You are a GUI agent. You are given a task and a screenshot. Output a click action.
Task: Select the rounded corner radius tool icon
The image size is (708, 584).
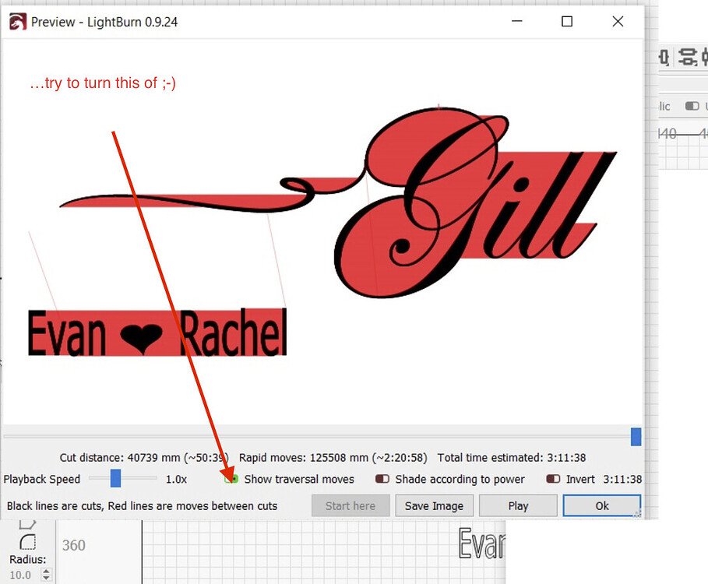tap(27, 542)
